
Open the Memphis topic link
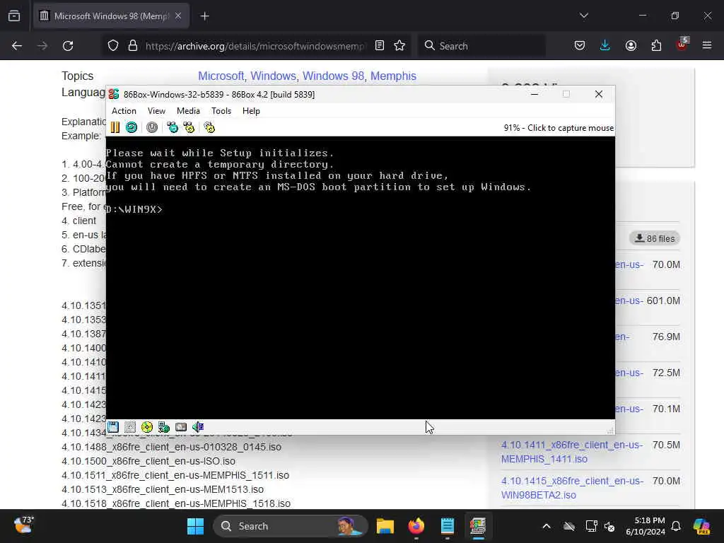[393, 76]
